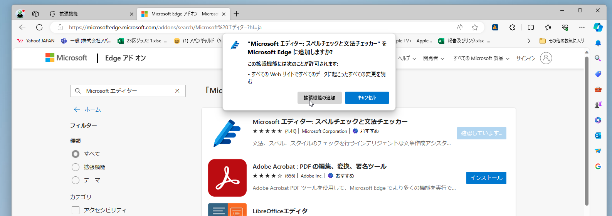Image resolution: width=612 pixels, height=216 pixels.
Task: Select the すべて radio button
Action: 76,154
